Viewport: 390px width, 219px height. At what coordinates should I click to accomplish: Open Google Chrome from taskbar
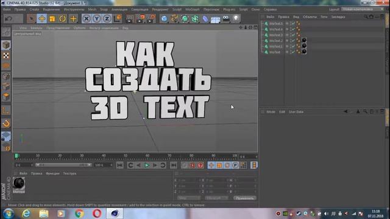79,214
